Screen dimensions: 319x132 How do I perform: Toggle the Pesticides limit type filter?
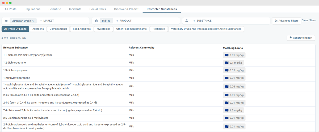[x=159, y=29]
